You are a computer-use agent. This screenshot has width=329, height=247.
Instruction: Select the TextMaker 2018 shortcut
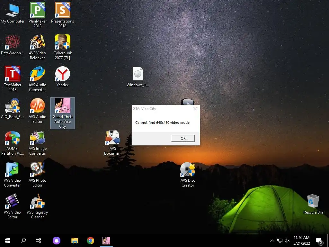13,79
